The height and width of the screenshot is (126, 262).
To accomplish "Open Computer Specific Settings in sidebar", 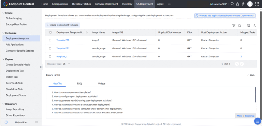I will click(x=20, y=51).
